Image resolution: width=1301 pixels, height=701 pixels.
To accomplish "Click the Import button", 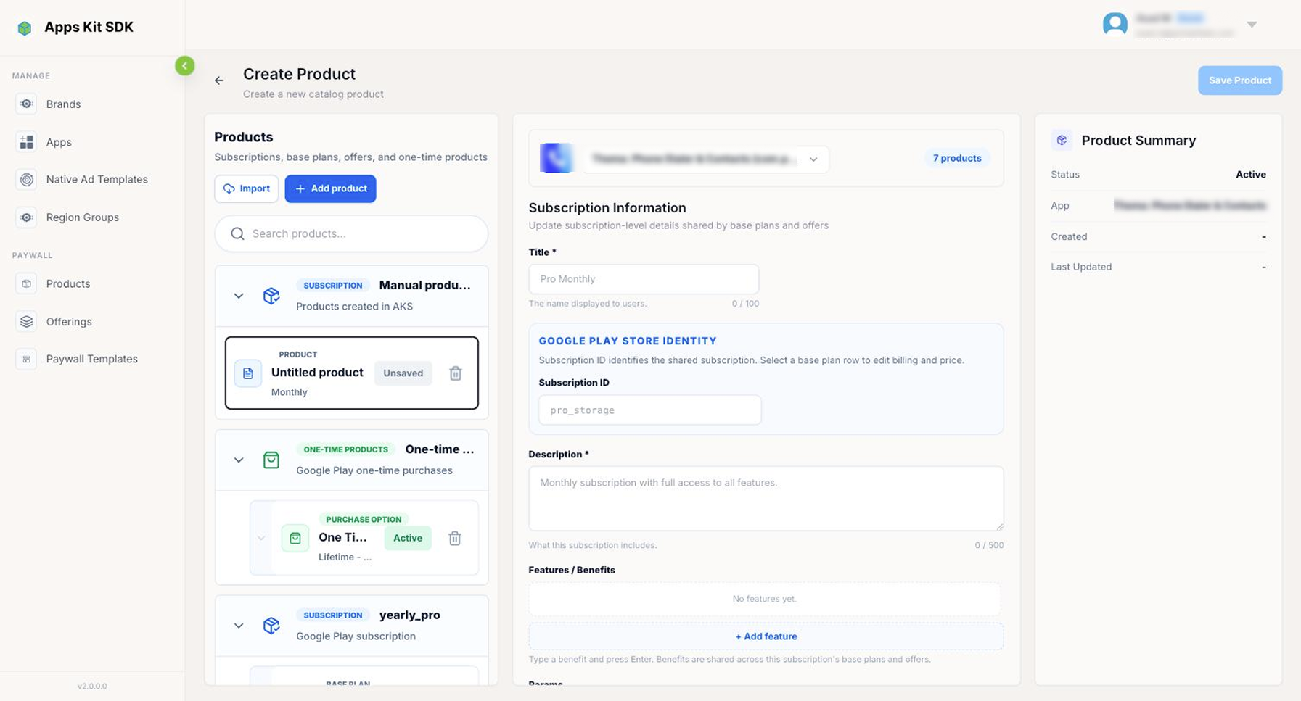I will coord(247,188).
